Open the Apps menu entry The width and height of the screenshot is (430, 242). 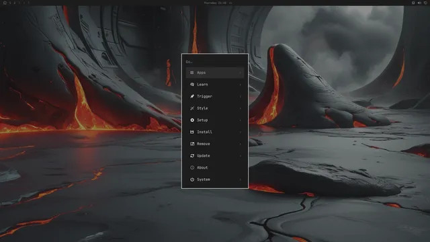coord(215,73)
